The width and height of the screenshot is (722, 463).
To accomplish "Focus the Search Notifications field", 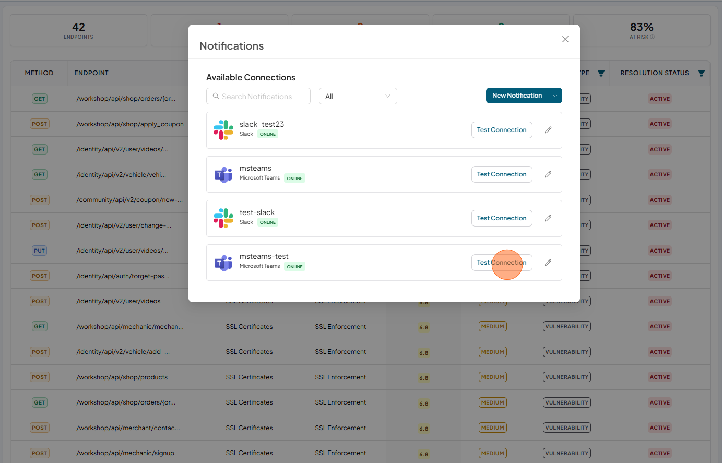I will 258,96.
